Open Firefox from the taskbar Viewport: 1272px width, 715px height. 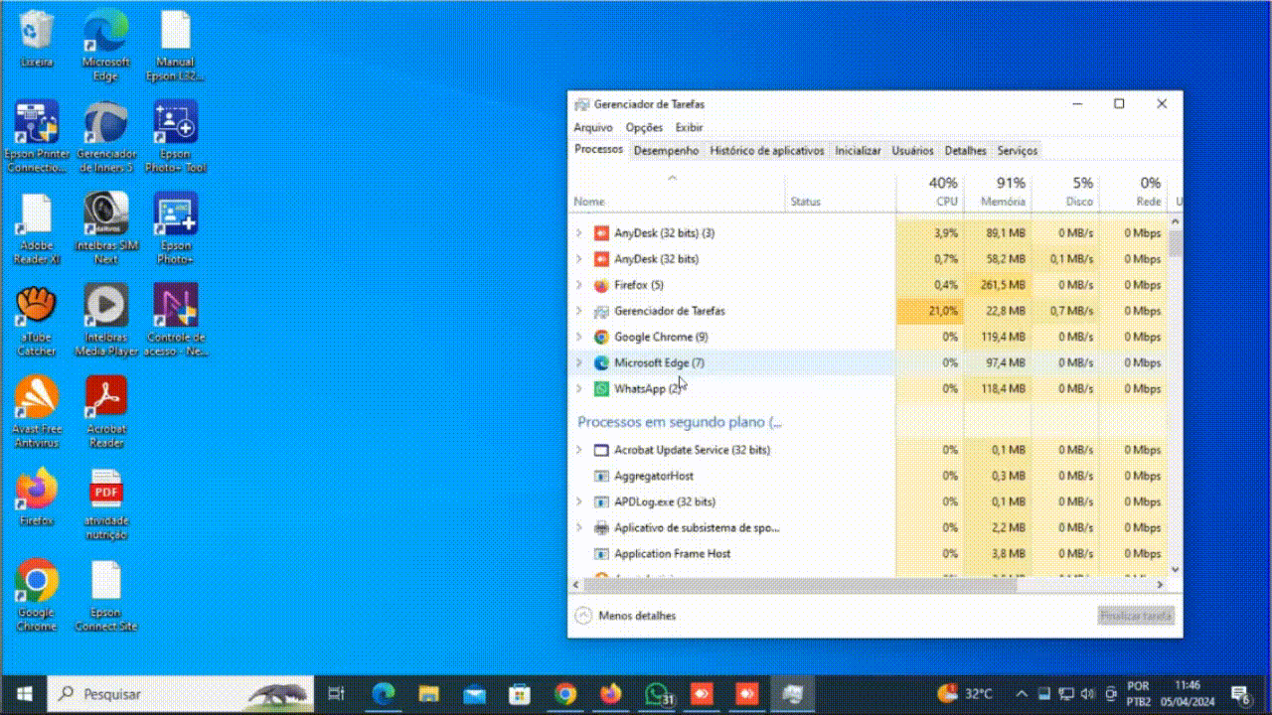(610, 694)
